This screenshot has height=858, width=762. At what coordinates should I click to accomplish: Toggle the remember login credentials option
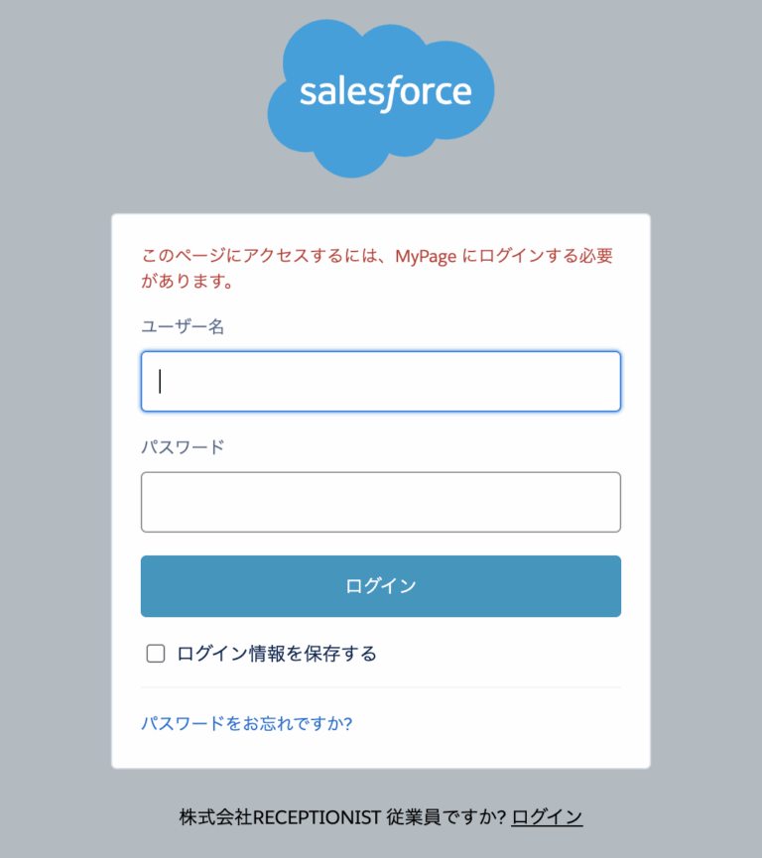[156, 654]
